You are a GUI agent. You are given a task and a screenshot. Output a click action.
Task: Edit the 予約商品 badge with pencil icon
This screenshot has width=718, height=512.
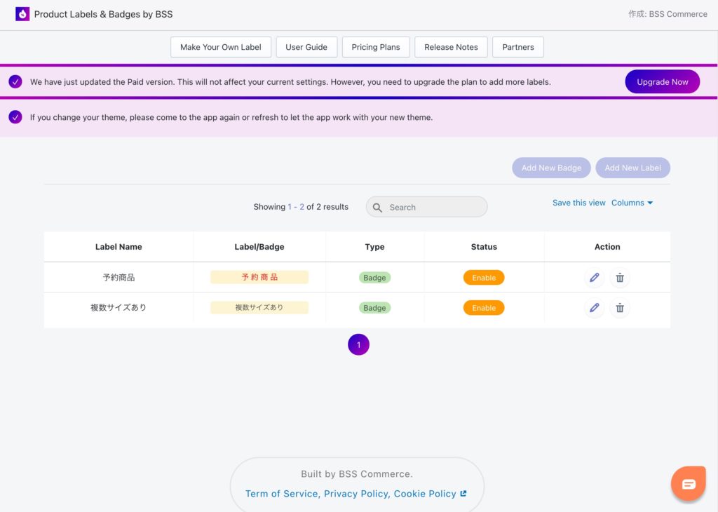pyautogui.click(x=595, y=278)
